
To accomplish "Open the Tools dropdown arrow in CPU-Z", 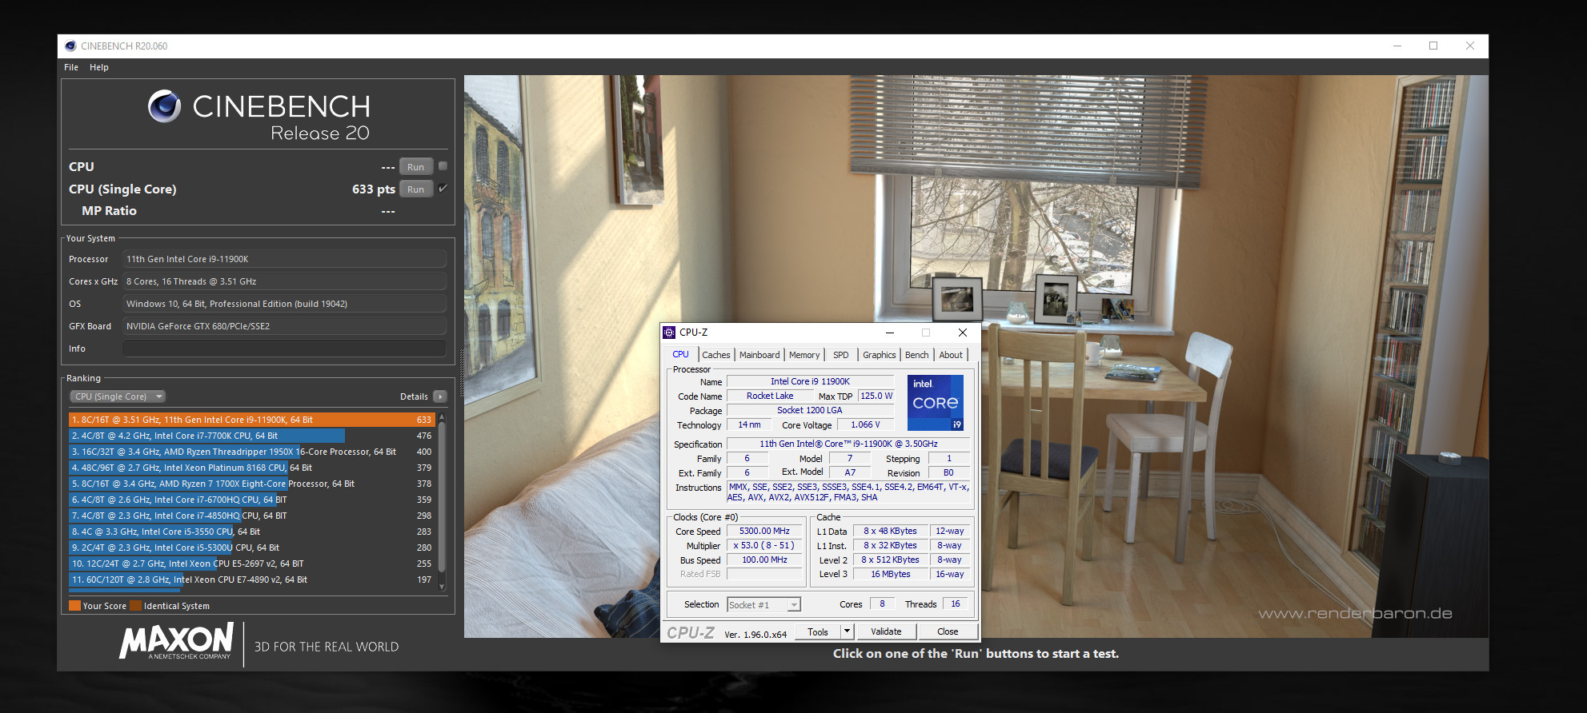I will (847, 631).
